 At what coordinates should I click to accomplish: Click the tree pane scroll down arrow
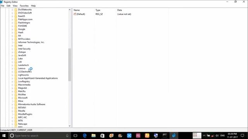[70, 126]
